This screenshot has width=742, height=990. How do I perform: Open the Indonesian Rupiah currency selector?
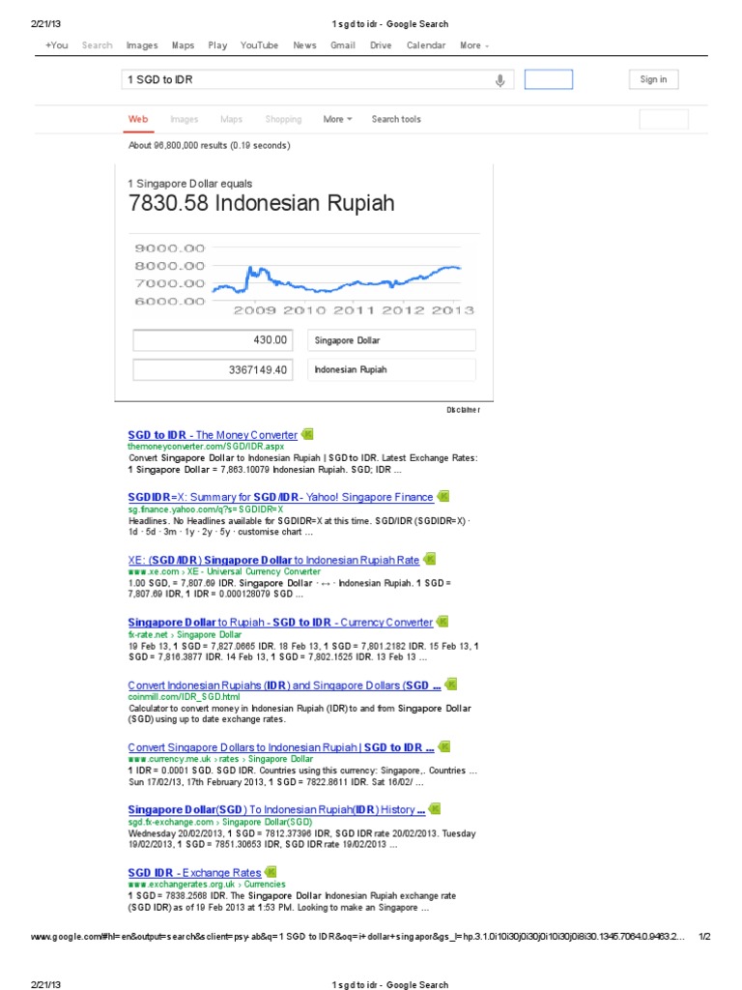[391, 369]
